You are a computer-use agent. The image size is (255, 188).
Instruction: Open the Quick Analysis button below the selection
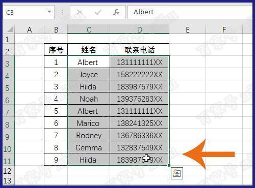(177, 173)
